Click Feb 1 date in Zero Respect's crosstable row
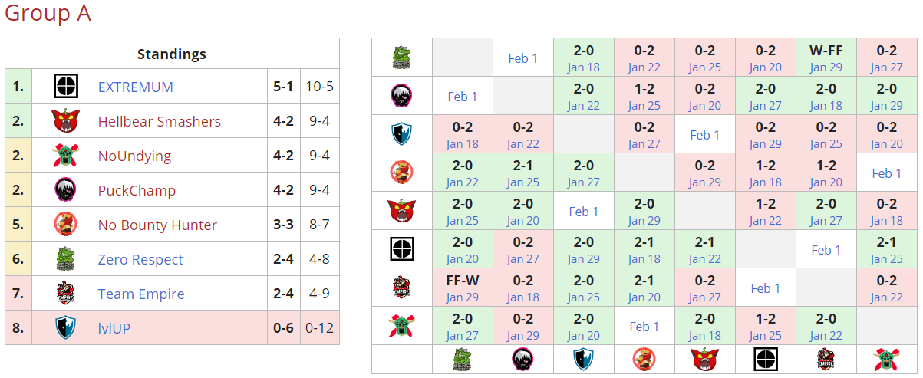The image size is (923, 378). 523,58
